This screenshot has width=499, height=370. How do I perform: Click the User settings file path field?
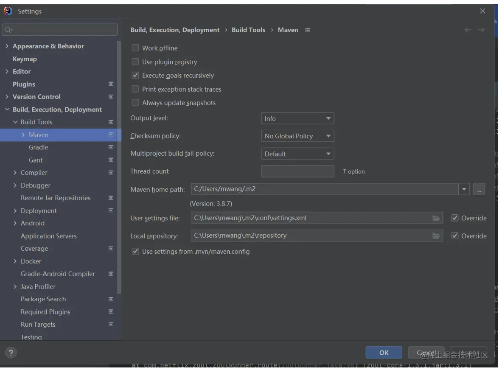pos(317,218)
